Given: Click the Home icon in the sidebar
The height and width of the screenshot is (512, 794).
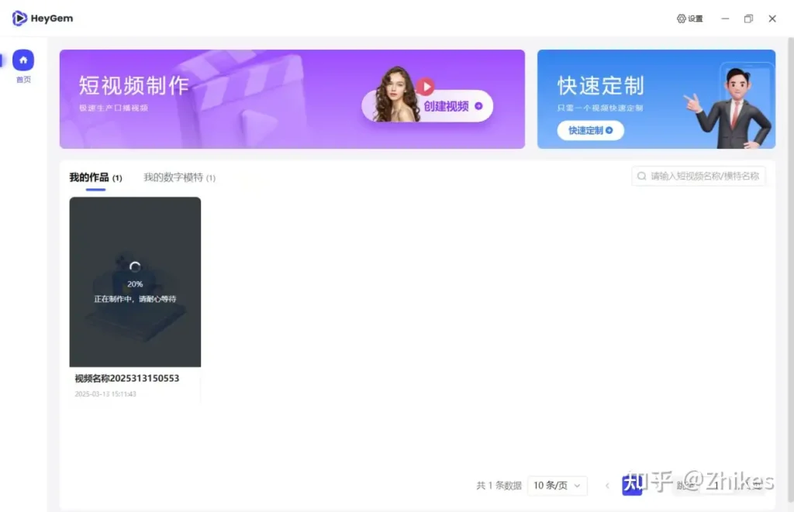Looking at the screenshot, I should point(23,60).
